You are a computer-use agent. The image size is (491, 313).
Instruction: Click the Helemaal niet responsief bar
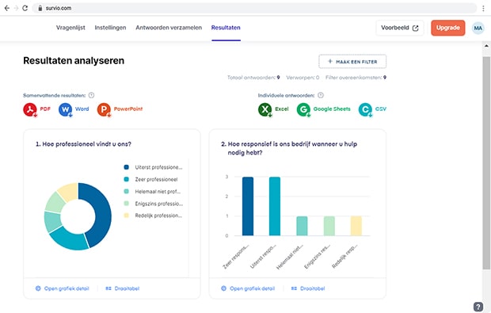coord(302,226)
